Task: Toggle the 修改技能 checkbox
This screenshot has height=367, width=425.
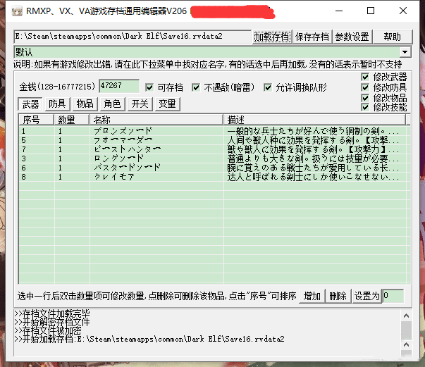Action: tap(365, 107)
